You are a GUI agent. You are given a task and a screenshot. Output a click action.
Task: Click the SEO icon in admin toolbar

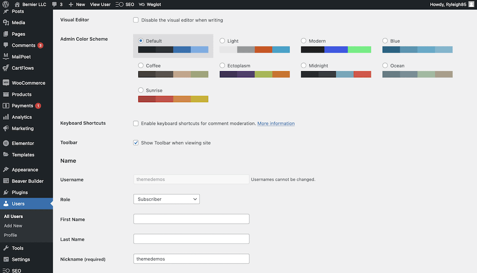click(119, 4)
